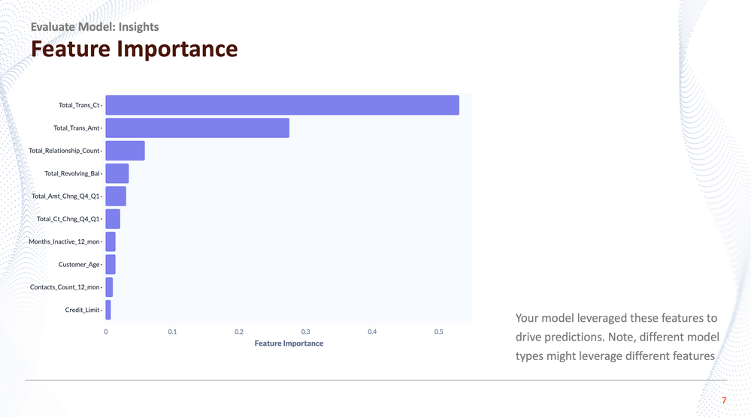
Task: Click the Customer_Age bar
Action: click(111, 264)
